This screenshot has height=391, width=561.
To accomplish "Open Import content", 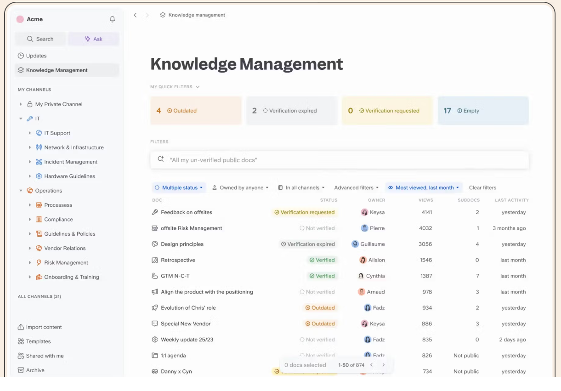I will [40, 327].
